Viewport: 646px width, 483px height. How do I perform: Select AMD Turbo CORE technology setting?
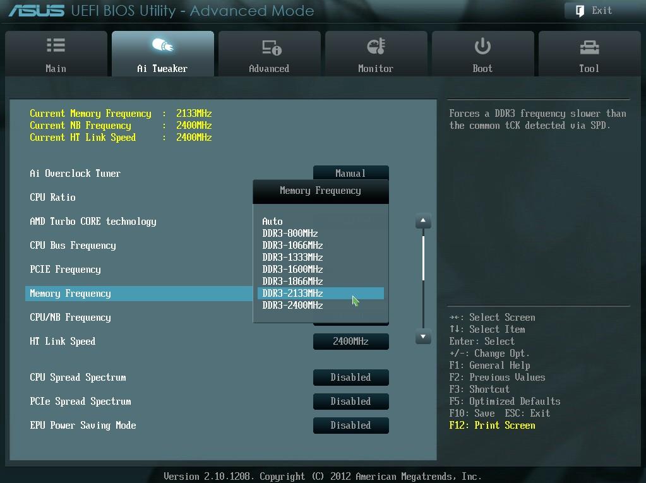[93, 222]
